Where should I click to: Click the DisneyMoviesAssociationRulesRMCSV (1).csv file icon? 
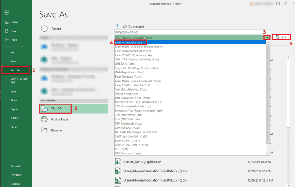pyautogui.click(x=118, y=171)
